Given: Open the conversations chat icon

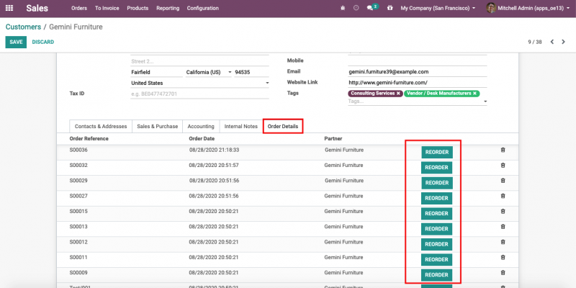Looking at the screenshot, I should coord(370,8).
